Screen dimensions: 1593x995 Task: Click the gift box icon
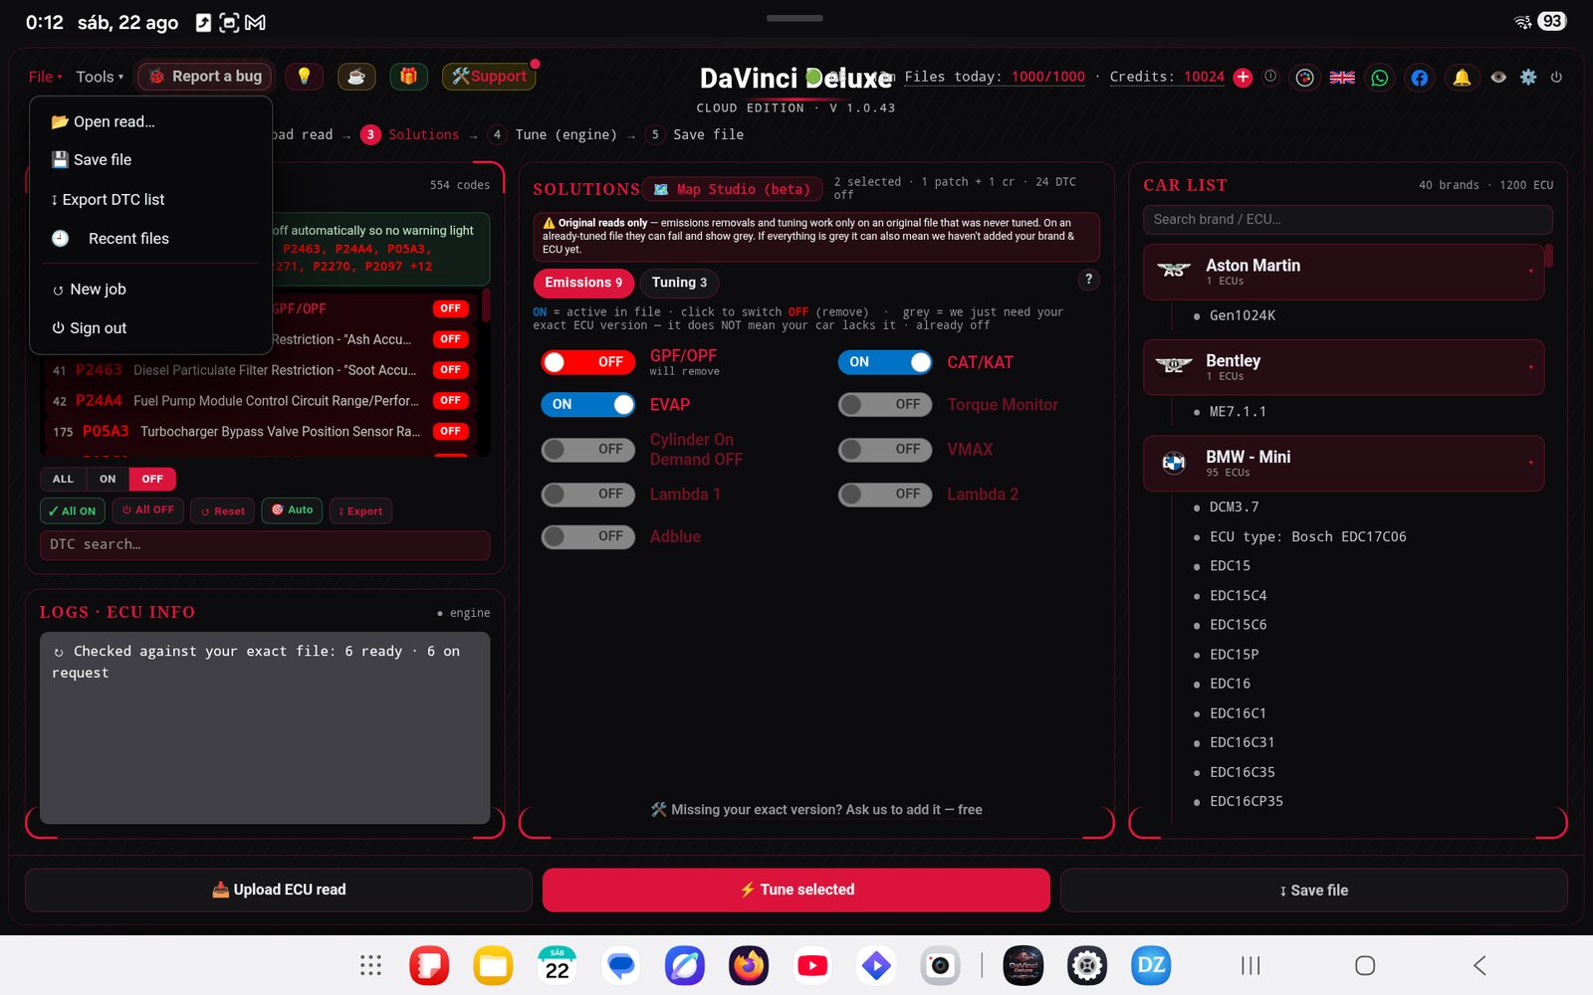pyautogui.click(x=408, y=77)
